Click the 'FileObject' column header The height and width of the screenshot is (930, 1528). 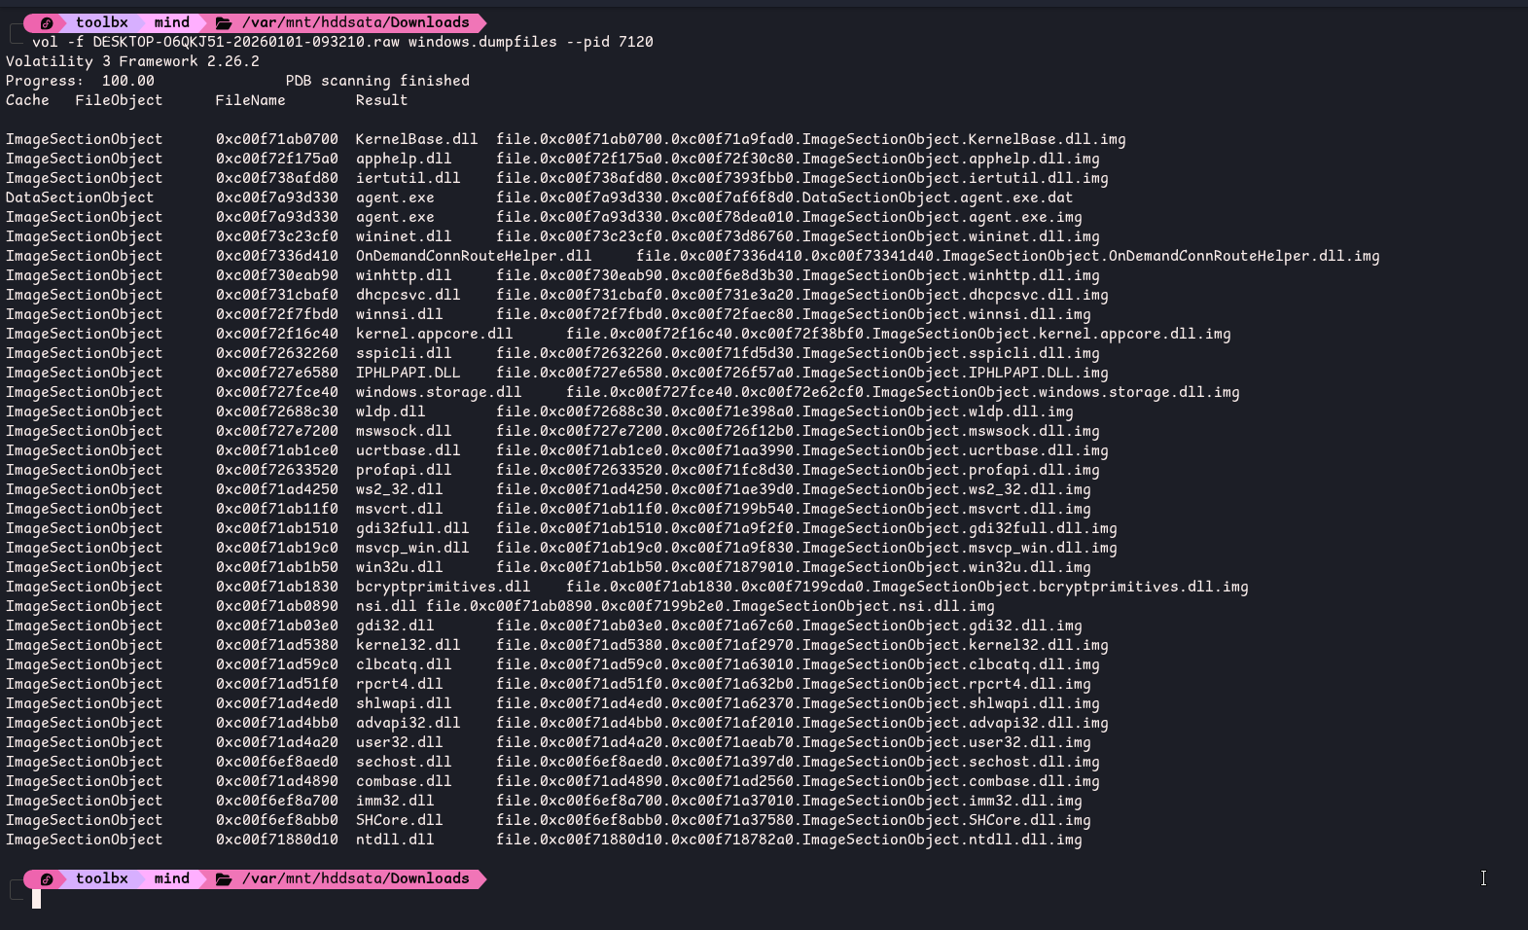(x=119, y=100)
